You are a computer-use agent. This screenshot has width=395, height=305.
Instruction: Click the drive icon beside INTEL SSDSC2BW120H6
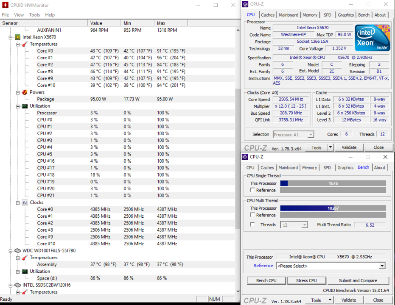pos(17,285)
